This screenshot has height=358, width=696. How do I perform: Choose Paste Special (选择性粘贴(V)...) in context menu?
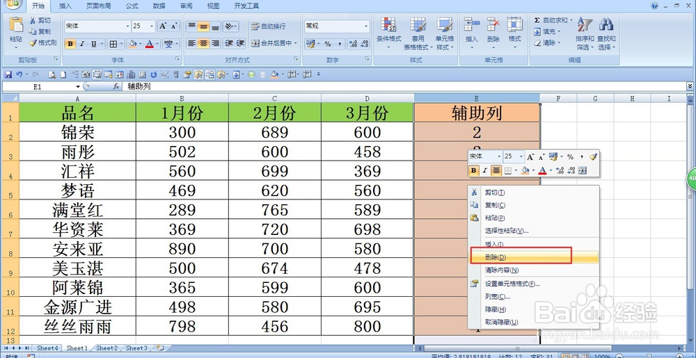click(534, 231)
